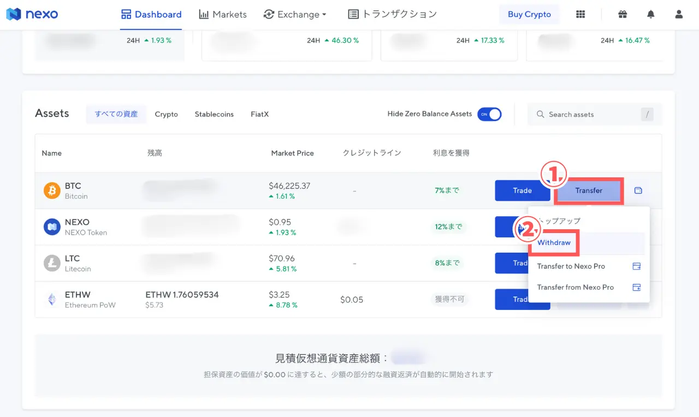The height and width of the screenshot is (417, 699).
Task: Open the トランザクション page
Action: [x=392, y=15]
